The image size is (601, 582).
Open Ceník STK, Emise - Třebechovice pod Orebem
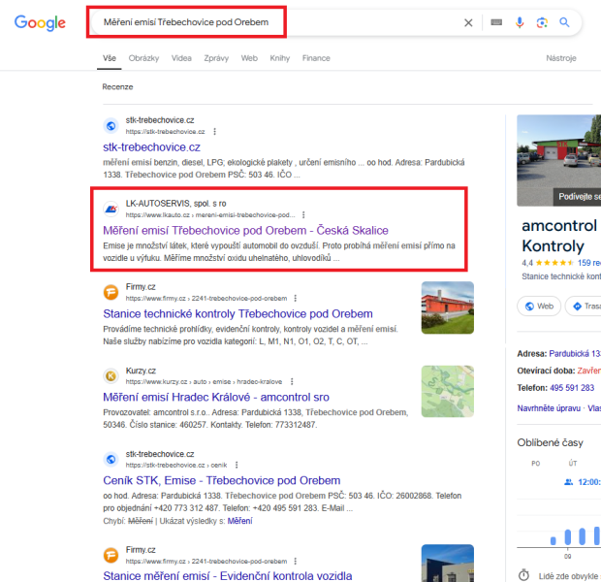222,480
